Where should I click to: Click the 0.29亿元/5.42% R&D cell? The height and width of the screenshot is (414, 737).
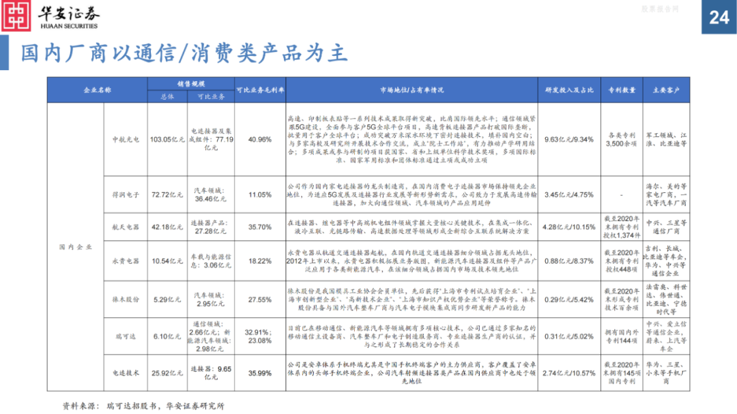tap(569, 299)
